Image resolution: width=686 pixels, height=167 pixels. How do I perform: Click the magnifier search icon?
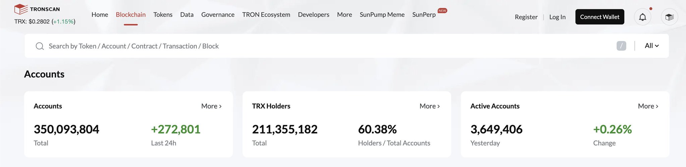click(40, 46)
